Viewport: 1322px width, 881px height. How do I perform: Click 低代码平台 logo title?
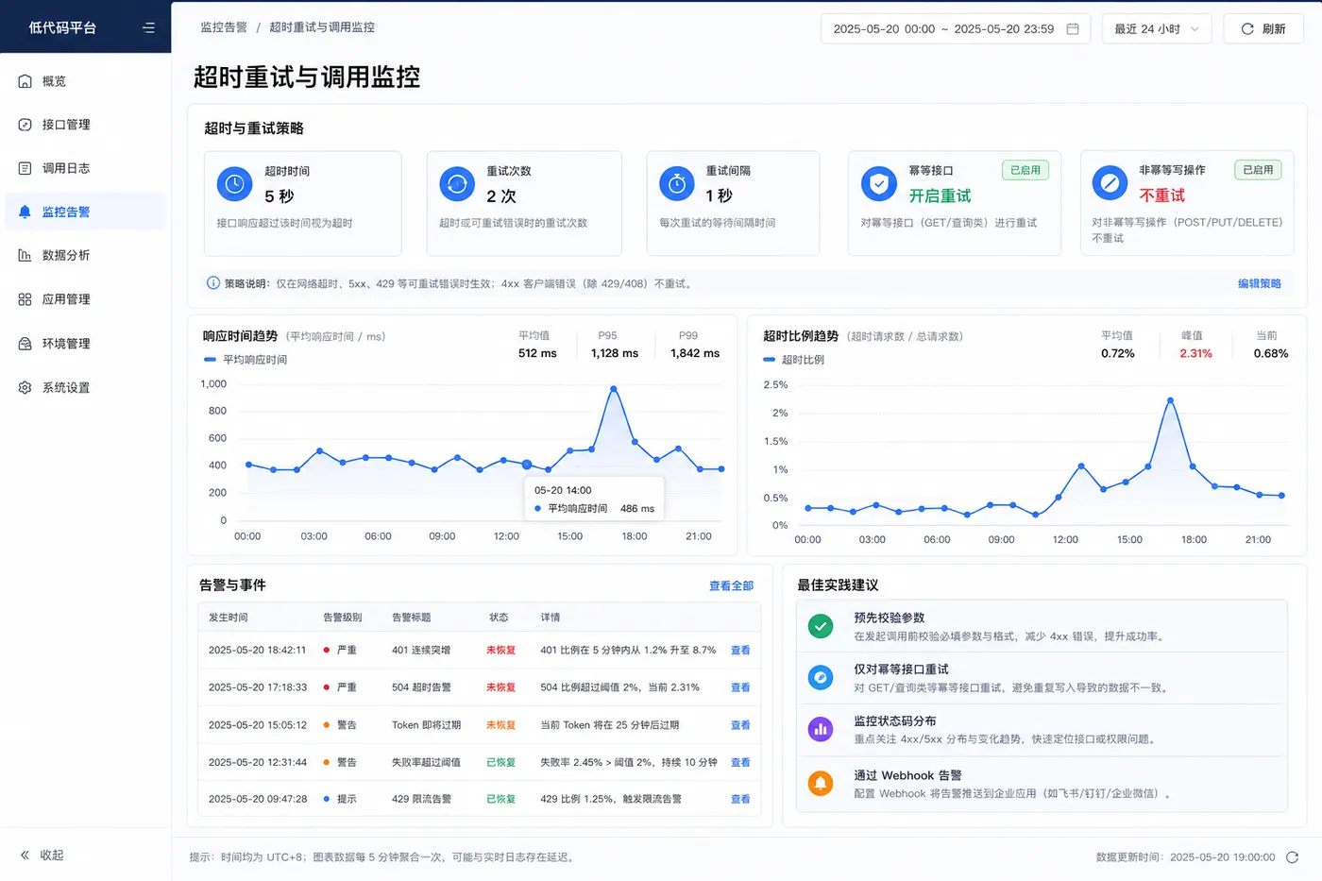pyautogui.click(x=62, y=27)
